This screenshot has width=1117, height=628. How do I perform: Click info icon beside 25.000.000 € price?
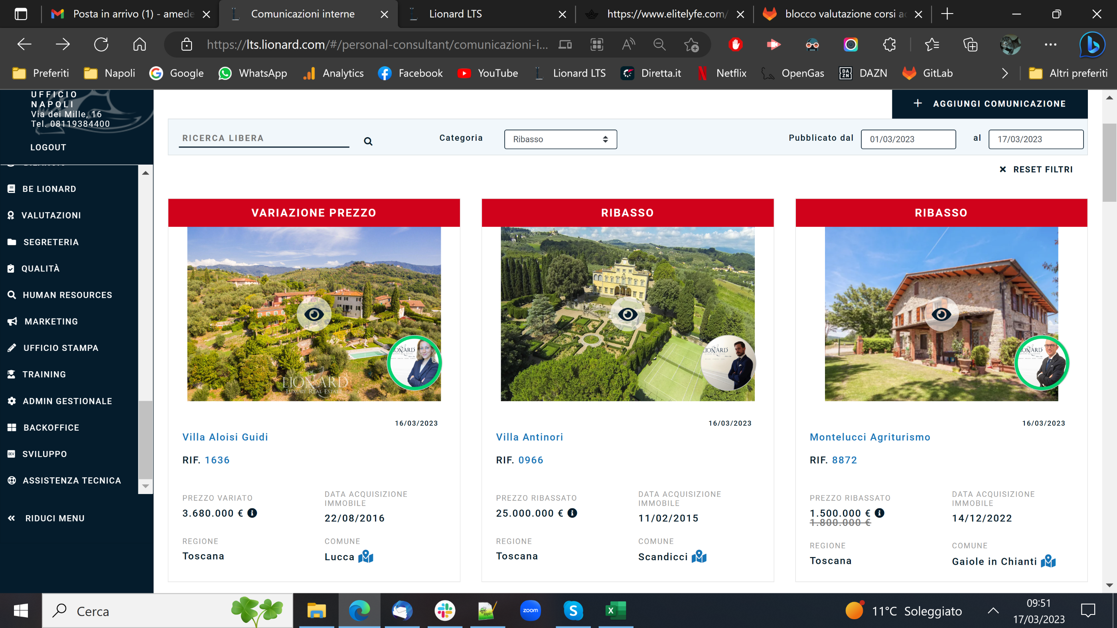(x=572, y=513)
